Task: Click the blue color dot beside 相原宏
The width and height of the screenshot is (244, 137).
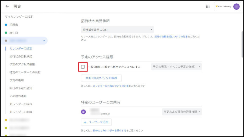Action: (x=6, y=25)
